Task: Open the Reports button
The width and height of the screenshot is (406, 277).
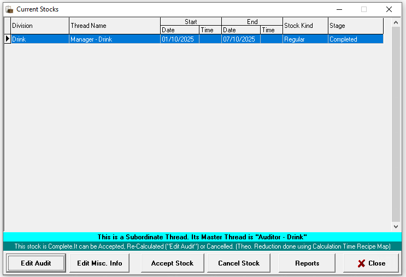Action: (x=307, y=263)
